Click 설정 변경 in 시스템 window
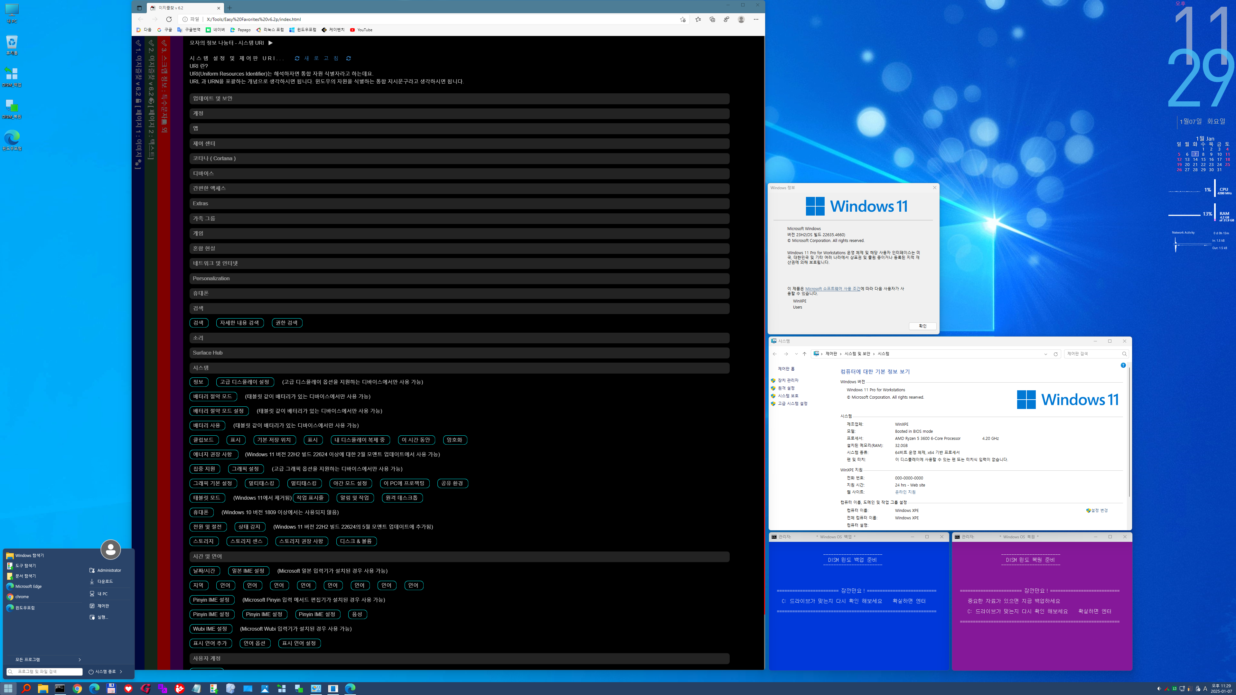The image size is (1236, 695). [x=1099, y=510]
